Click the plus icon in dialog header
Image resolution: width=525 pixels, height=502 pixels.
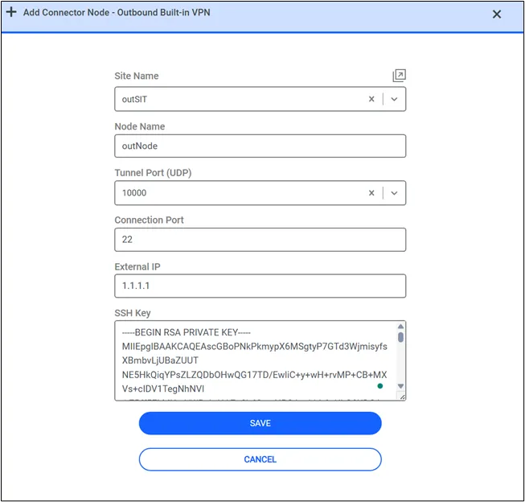coord(11,12)
